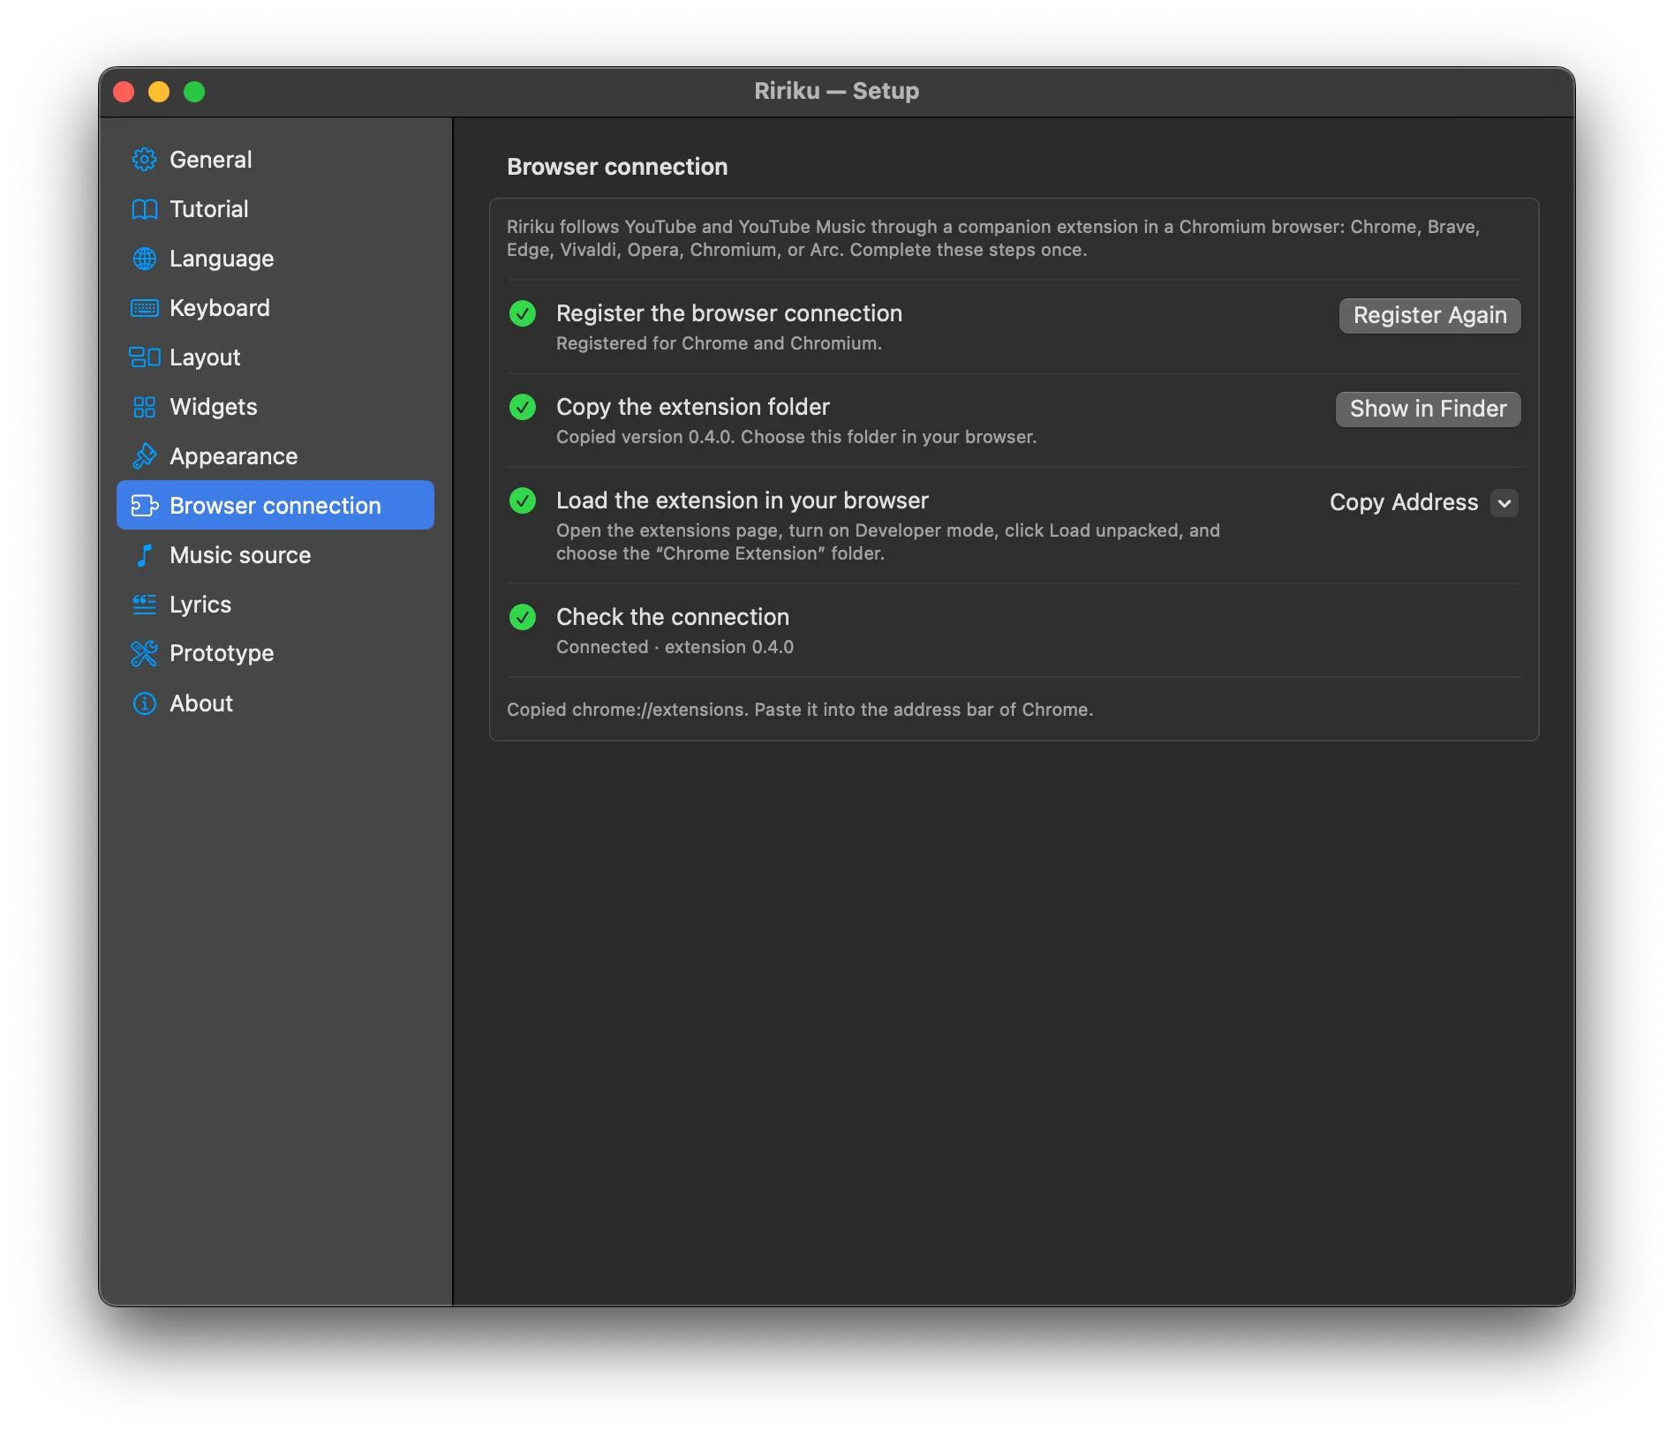This screenshot has height=1437, width=1674.
Task: Click the "Ririku — Setup" window title
Action: (836, 91)
